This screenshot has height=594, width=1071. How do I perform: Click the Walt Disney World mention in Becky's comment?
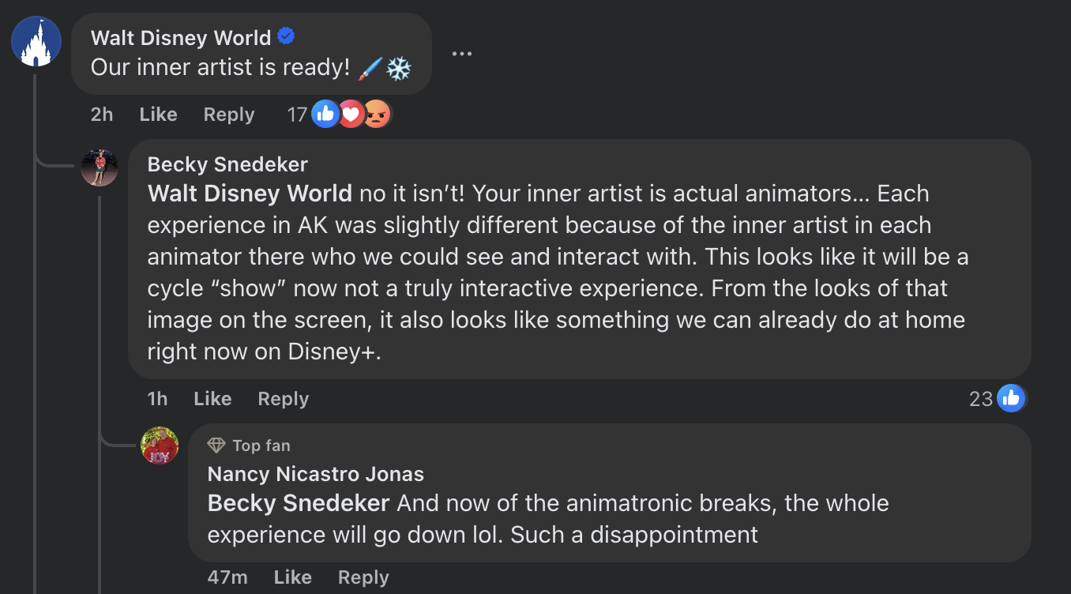tap(250, 194)
